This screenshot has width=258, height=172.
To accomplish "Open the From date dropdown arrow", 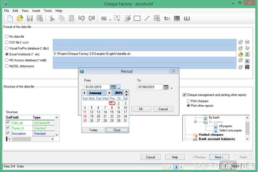I will [119, 87].
